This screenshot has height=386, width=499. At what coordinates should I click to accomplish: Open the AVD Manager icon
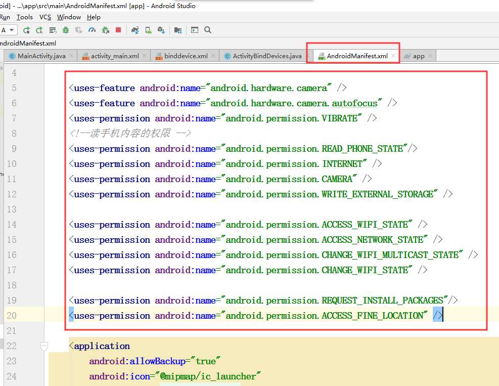coord(148,30)
